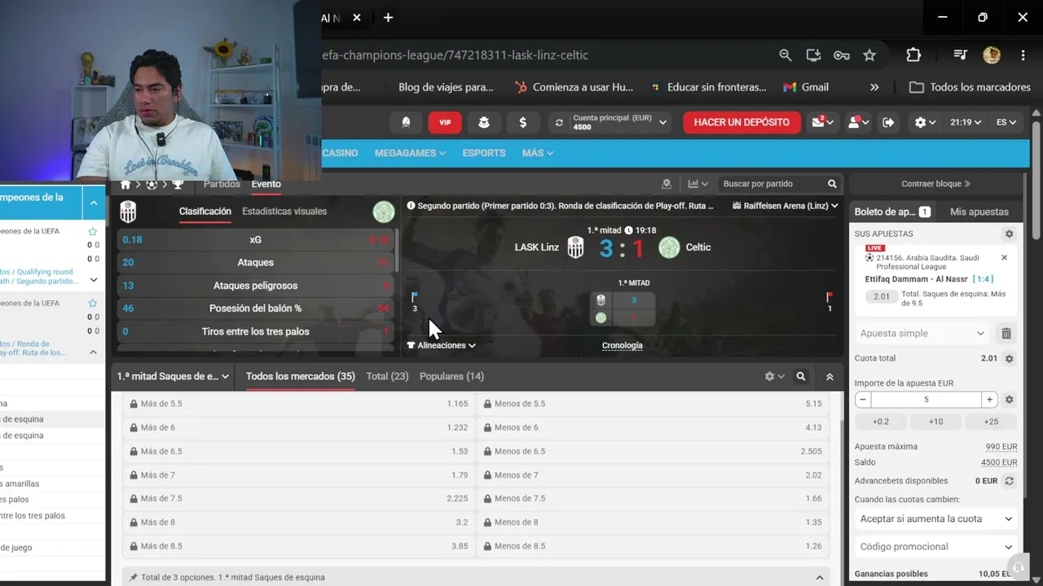Favorite the second UEFA match with star
Viewport: 1043px width, 586px height.
click(92, 304)
